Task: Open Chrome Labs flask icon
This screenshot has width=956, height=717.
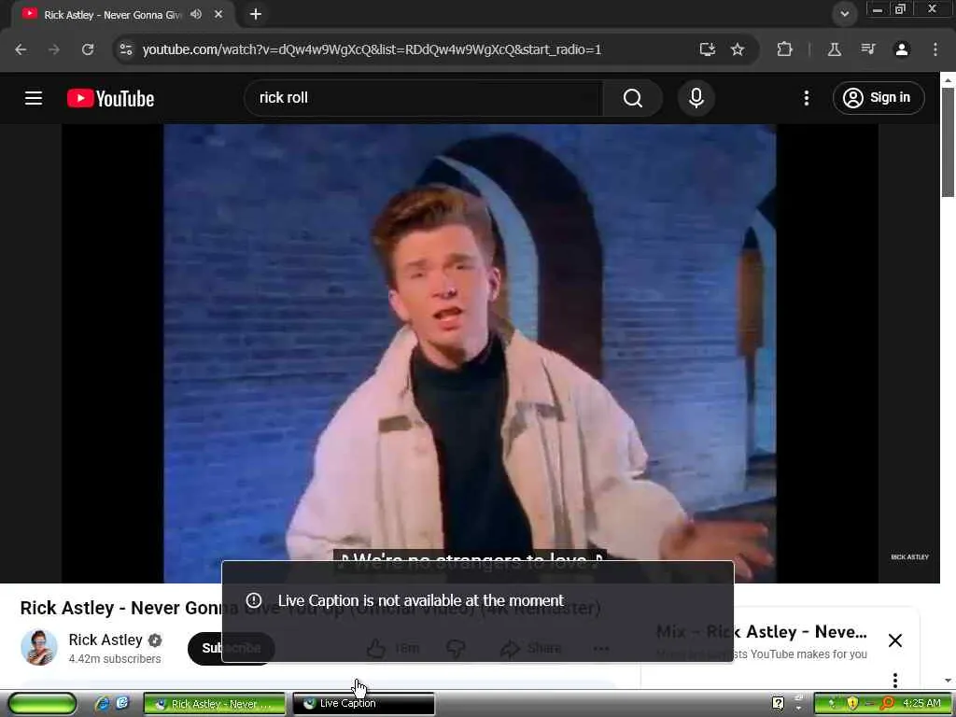Action: coord(835,49)
